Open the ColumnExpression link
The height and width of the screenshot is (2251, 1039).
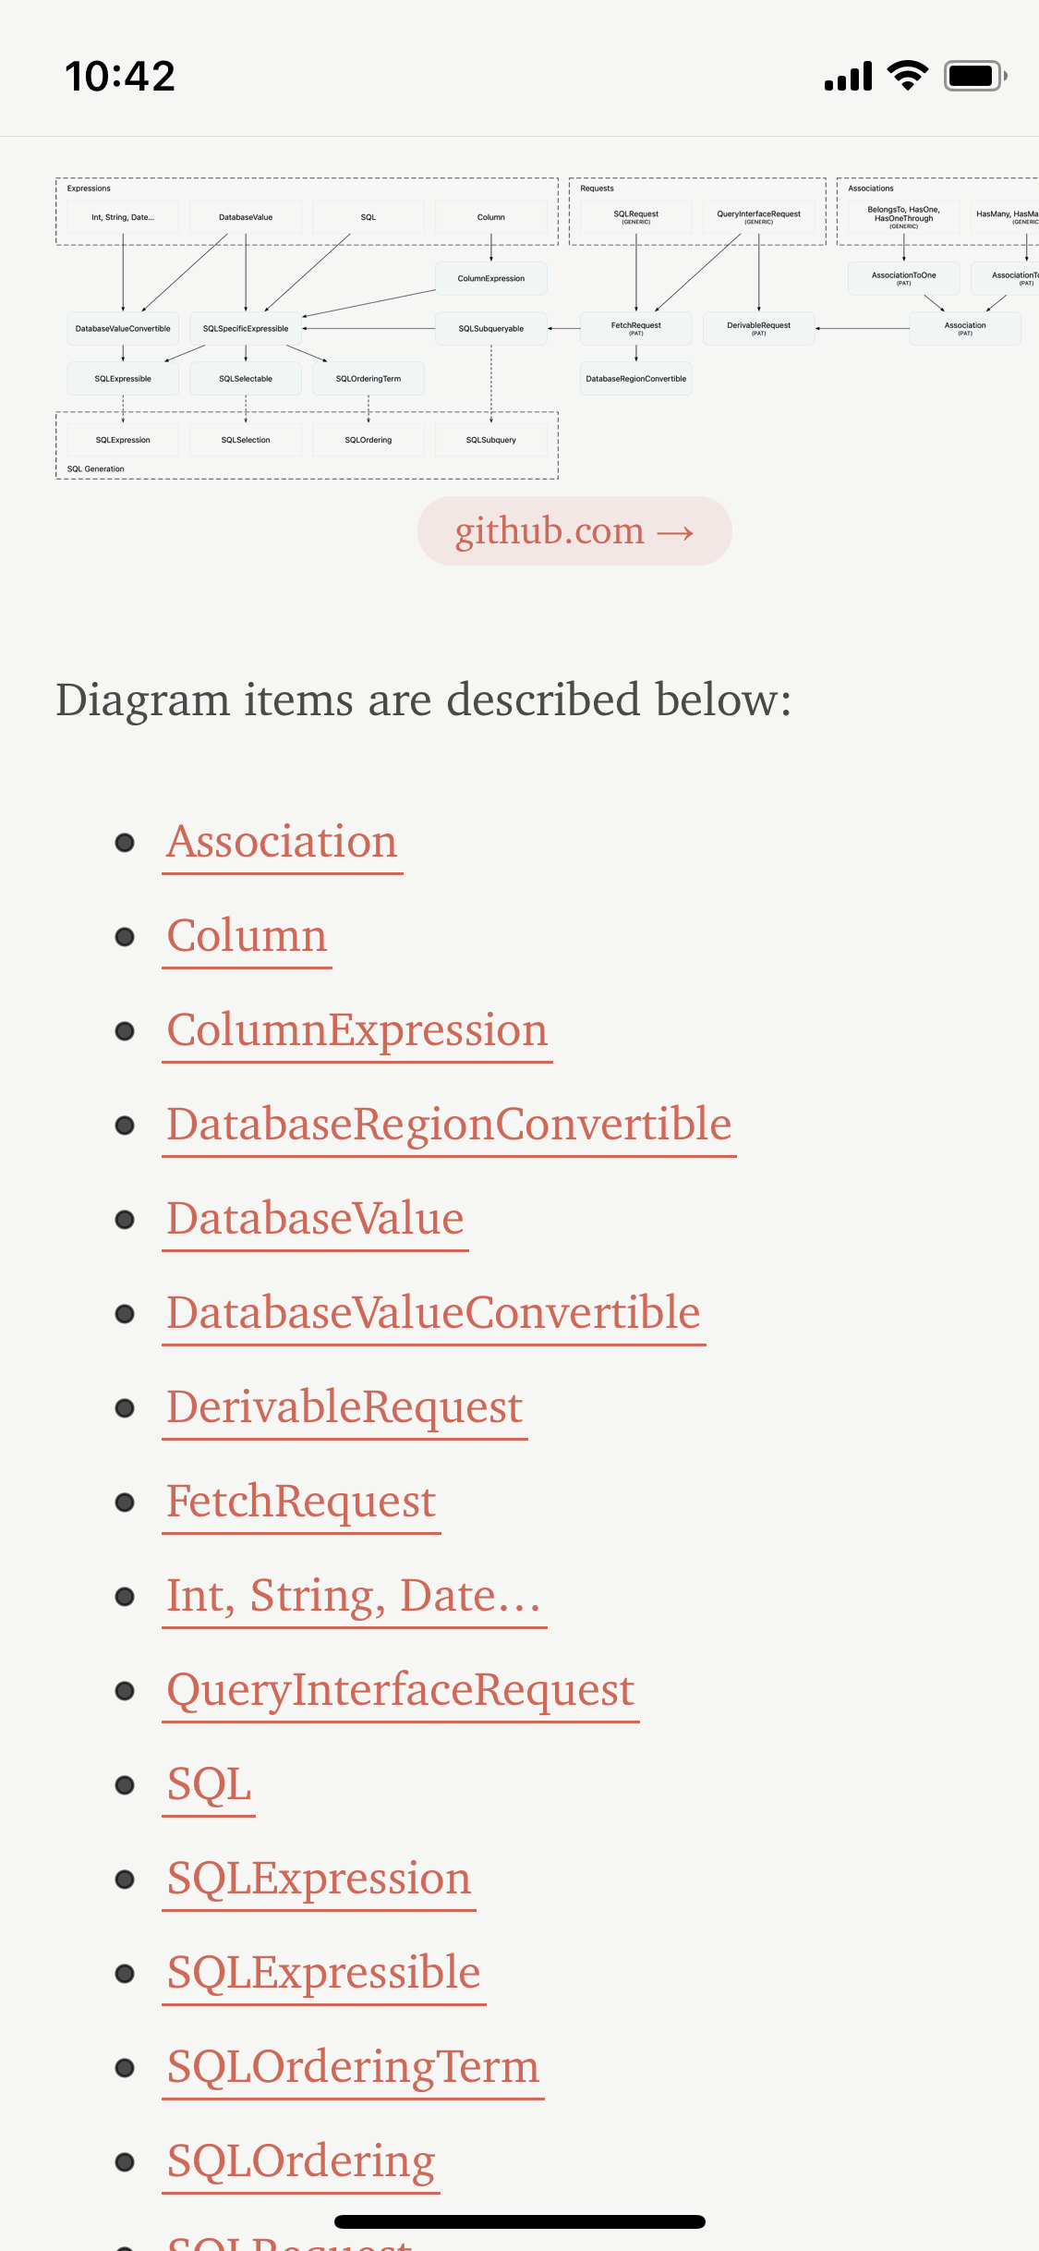356,1030
